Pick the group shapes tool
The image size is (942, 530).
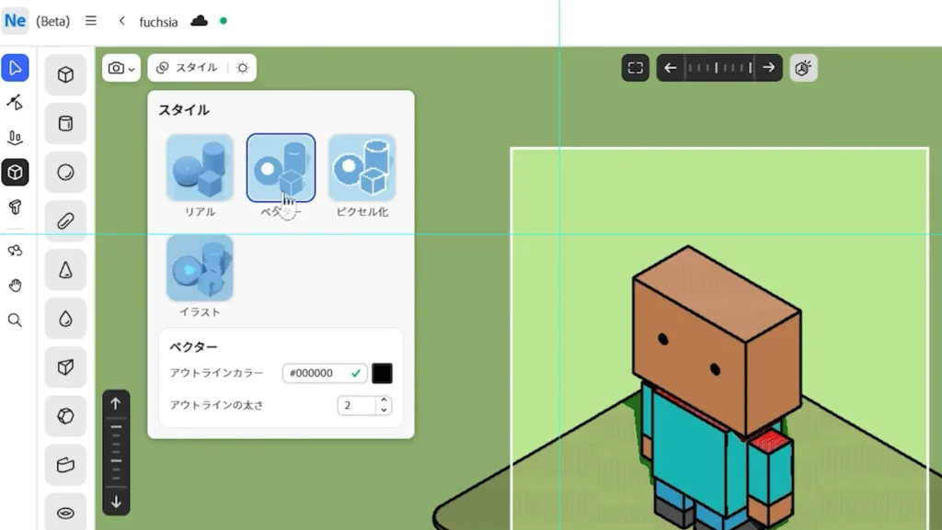tap(15, 251)
